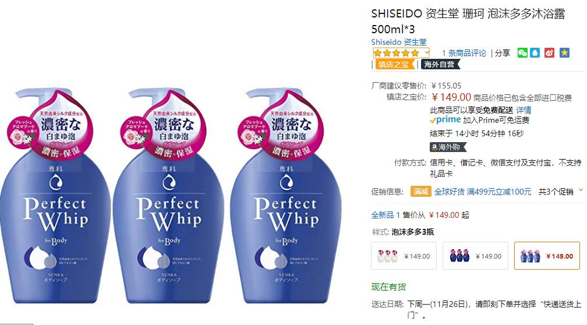Click the Prime logo
This screenshot has height=325, width=587.
pyautogui.click(x=445, y=120)
